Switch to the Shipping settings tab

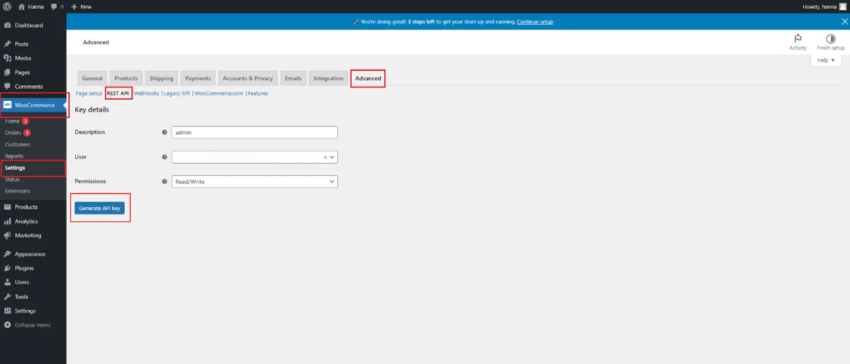[x=161, y=78]
